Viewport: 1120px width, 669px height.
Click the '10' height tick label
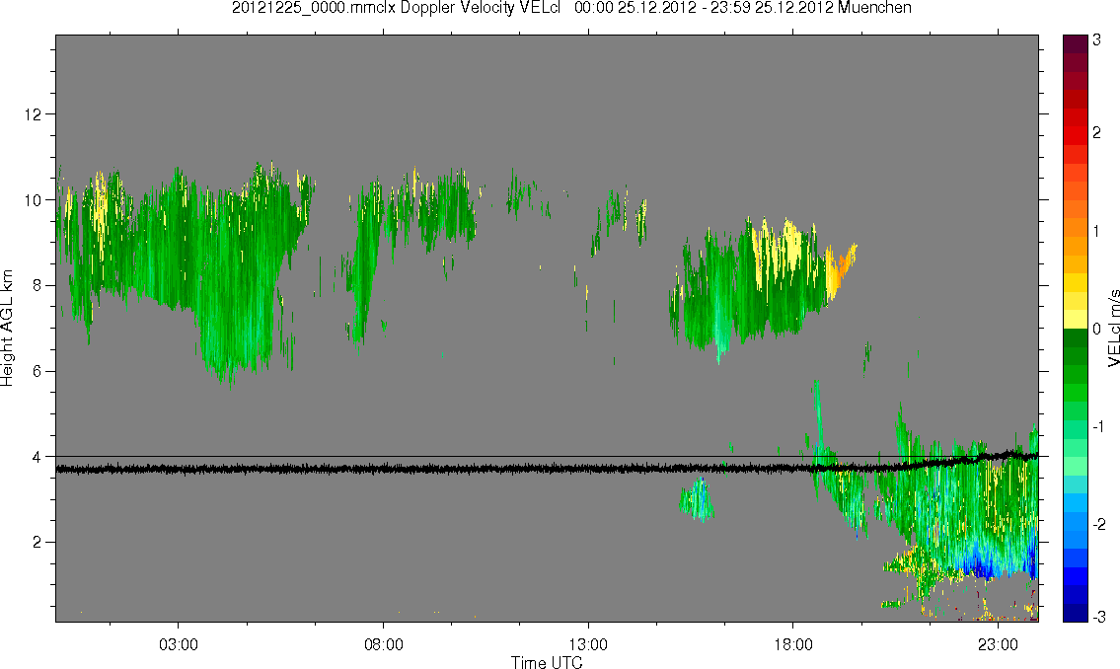pos(33,200)
